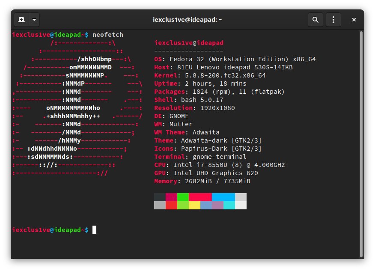Click the Fedora ASCII logo line oNMMMMMMMMMNho
This screenshot has width=375, height=271.
coord(73,108)
